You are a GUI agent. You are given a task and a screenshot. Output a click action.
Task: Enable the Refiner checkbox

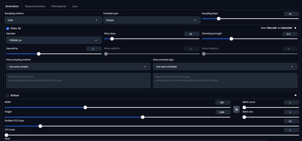click(x=8, y=96)
